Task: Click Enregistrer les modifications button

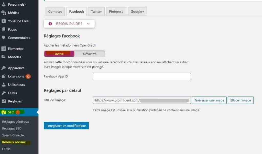Action: coord(66,126)
